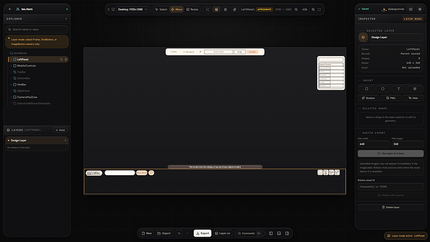This screenshot has width=430, height=242.
Task: Select the fit-to-screen frame icon in top toolbar
Action: click(x=208, y=9)
